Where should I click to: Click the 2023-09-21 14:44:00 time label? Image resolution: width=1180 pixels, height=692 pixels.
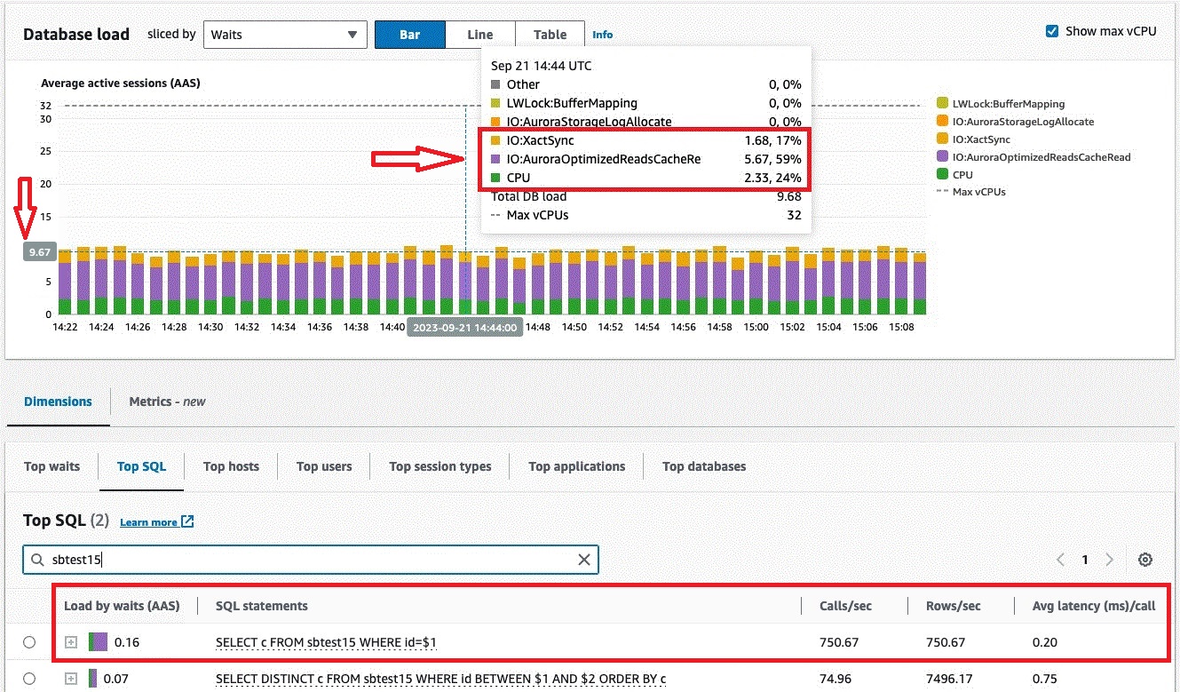(464, 328)
